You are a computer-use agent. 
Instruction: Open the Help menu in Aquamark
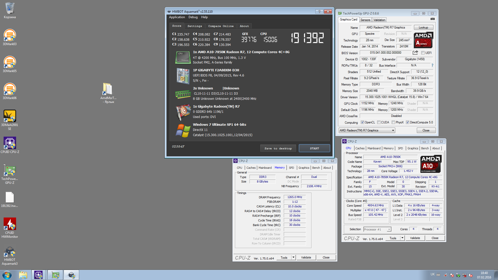(204, 17)
